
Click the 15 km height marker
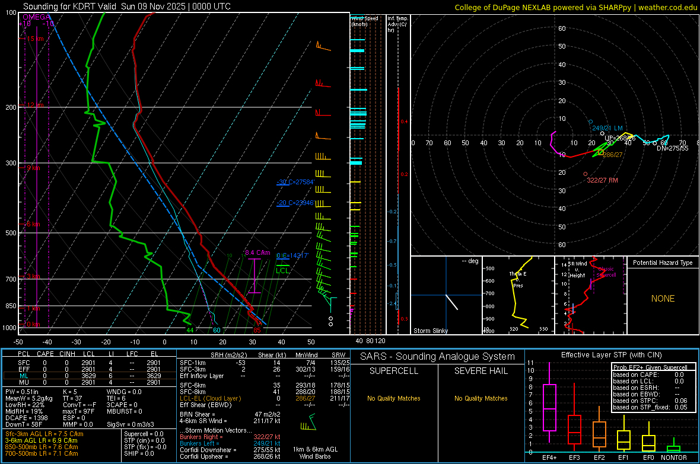[35, 39]
